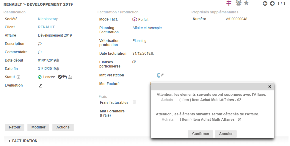Edit Mnt Prestation with pencil icon
Viewport: 290px width, 146px height.
(162, 76)
